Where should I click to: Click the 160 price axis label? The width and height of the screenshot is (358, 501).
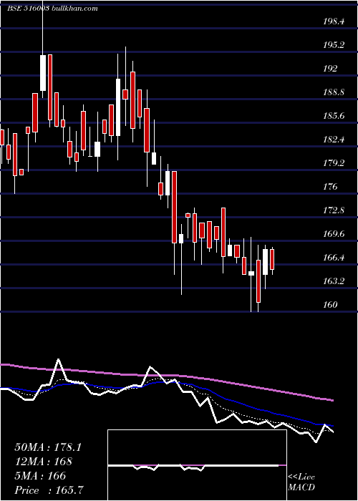click(x=330, y=304)
